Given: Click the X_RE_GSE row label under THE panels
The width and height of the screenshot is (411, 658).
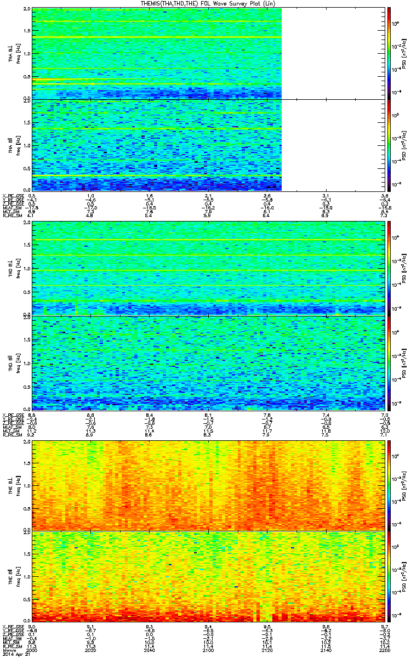Looking at the screenshot, I should (13, 627).
